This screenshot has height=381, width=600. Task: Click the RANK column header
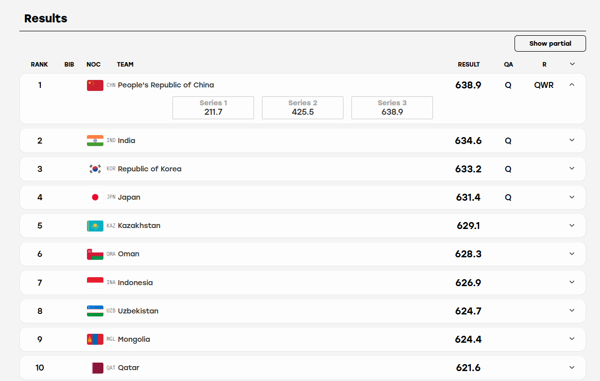39,65
